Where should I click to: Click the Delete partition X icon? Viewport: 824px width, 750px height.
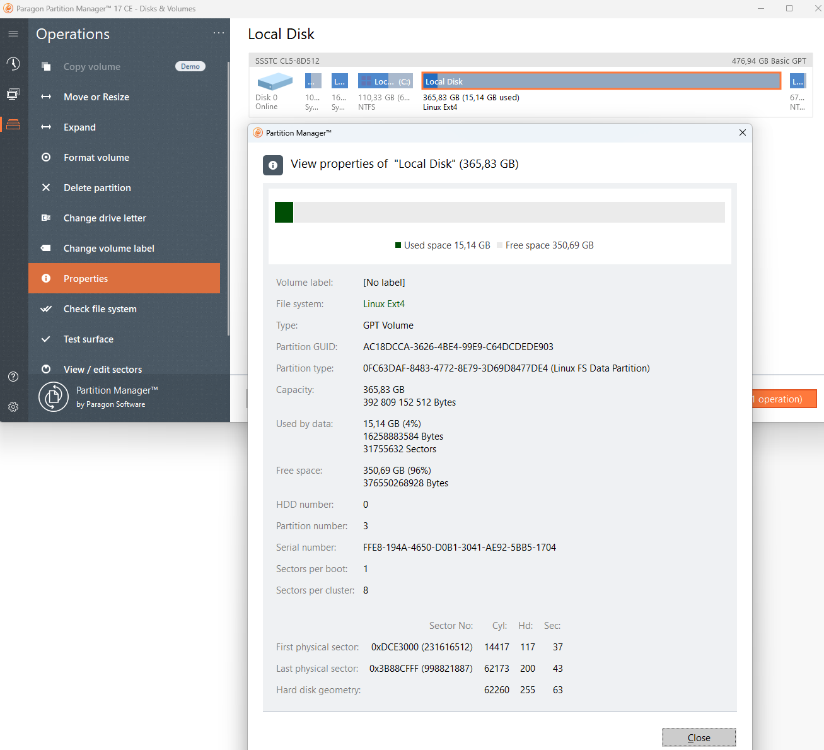46,187
